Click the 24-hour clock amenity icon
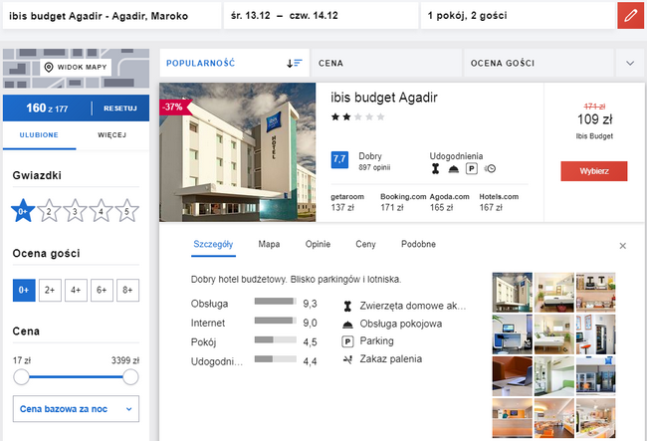This screenshot has height=441, width=647. (x=490, y=168)
